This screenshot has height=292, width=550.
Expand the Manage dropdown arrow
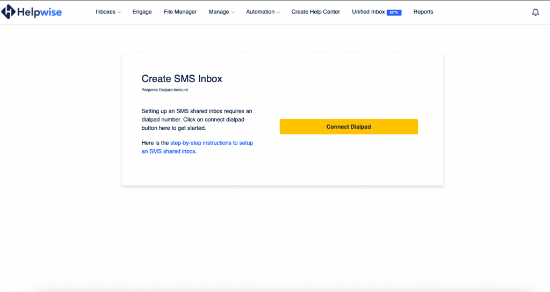pos(233,12)
